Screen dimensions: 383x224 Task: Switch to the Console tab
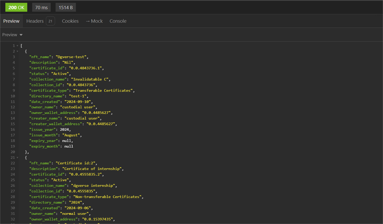point(118,21)
